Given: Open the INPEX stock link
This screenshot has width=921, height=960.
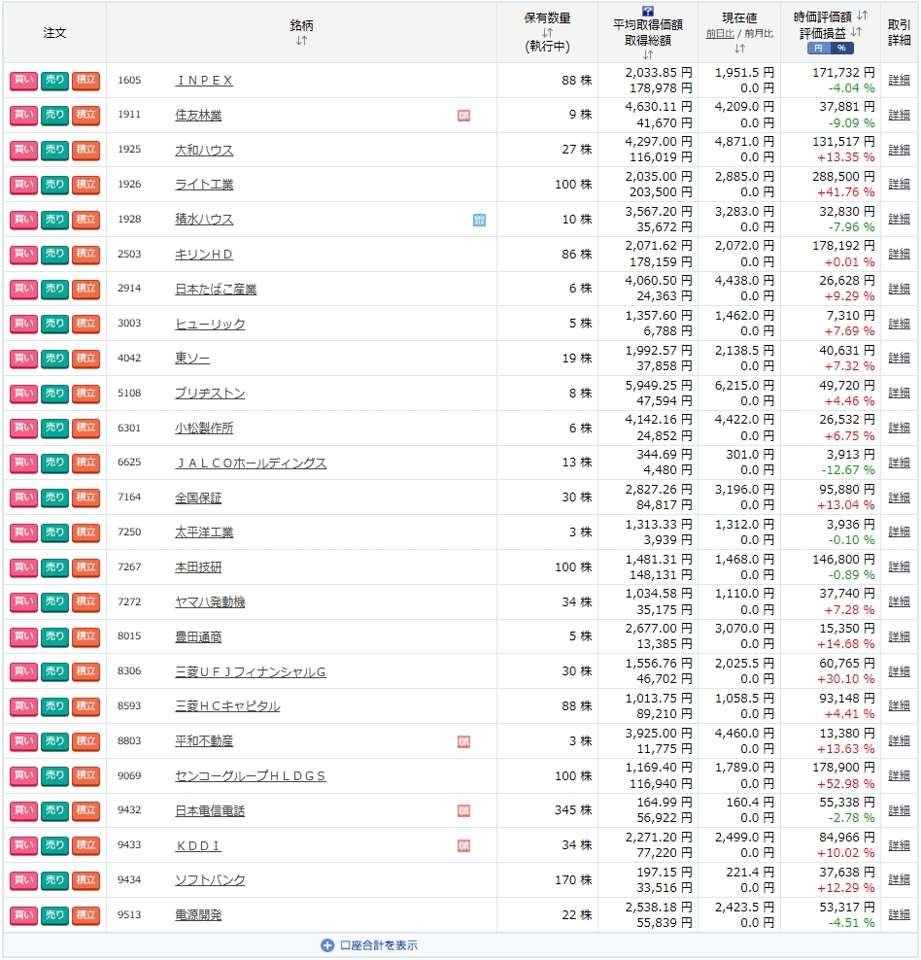Looking at the screenshot, I should [204, 81].
